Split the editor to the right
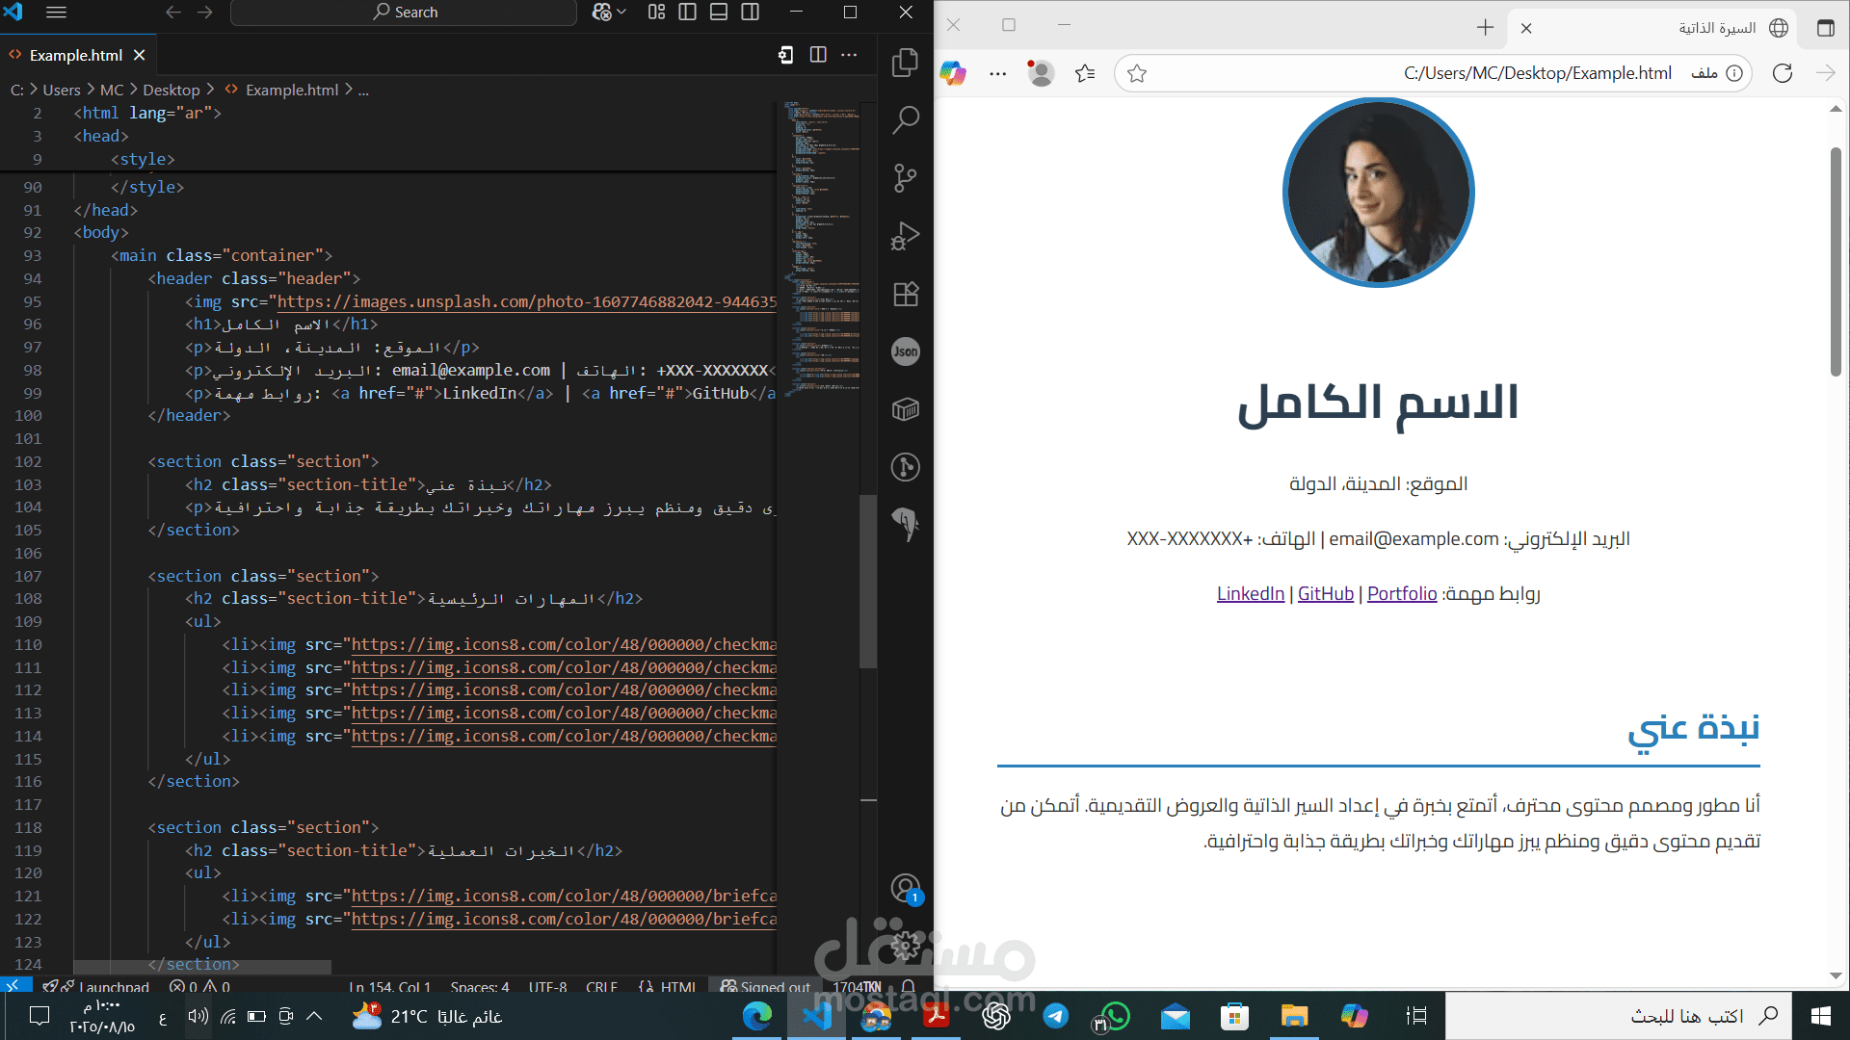1850x1040 pixels. point(818,55)
